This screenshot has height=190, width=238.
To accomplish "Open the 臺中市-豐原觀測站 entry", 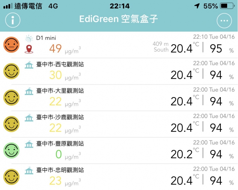I will pyautogui.click(x=119, y=151).
